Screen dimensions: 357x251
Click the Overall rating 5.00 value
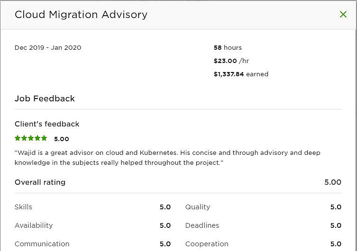(x=333, y=182)
